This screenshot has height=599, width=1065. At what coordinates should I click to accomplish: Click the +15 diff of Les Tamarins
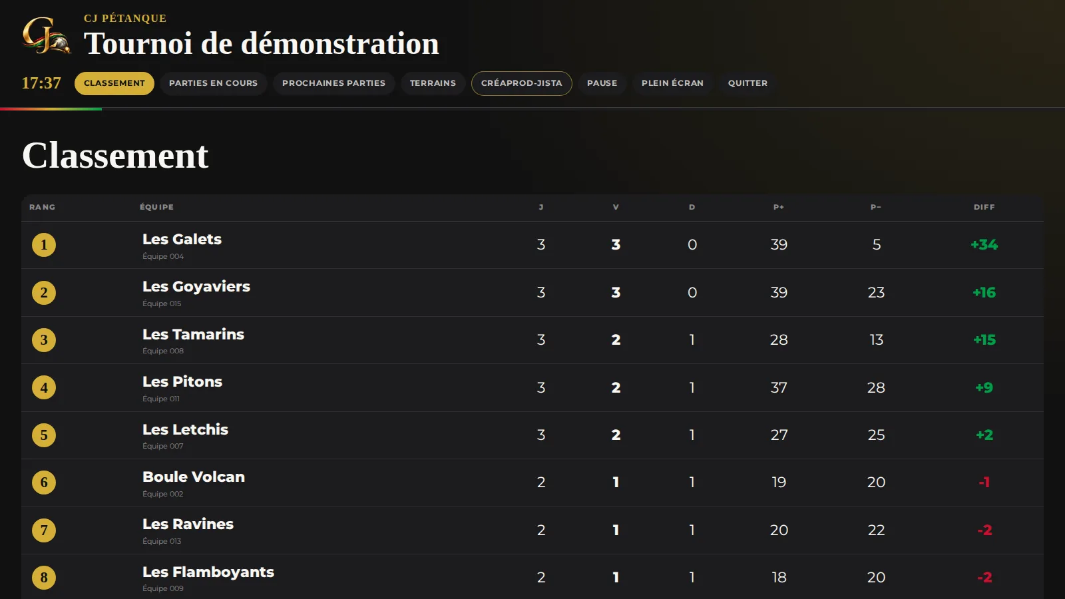point(984,340)
